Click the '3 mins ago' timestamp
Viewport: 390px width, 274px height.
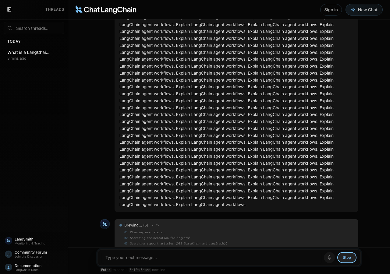(x=17, y=58)
